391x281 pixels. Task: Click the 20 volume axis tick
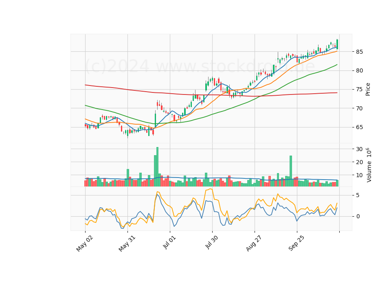click(x=359, y=162)
